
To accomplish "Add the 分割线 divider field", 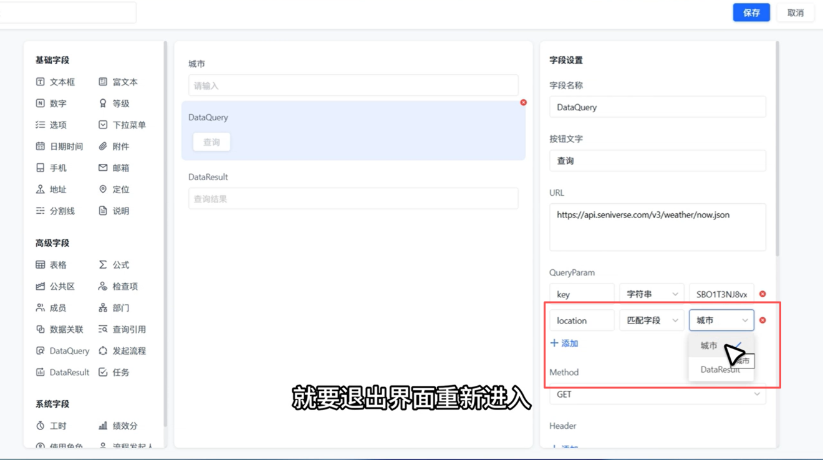I will (x=55, y=211).
